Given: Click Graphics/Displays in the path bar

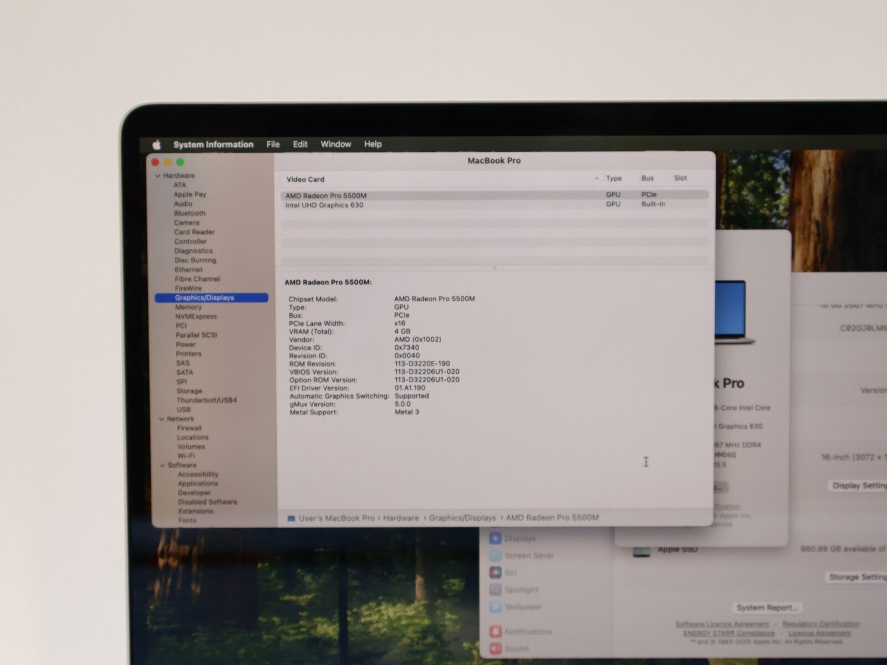Looking at the screenshot, I should tap(462, 518).
